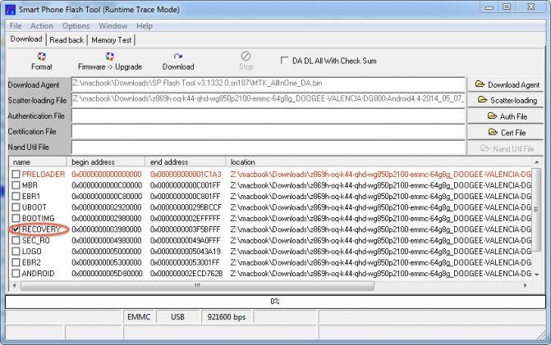The height and width of the screenshot is (345, 551).
Task: Select the UBOOT end address 0x000000000295BCCF
Action: tap(186, 207)
